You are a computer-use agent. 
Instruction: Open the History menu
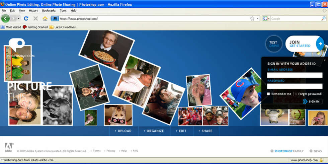33,10
